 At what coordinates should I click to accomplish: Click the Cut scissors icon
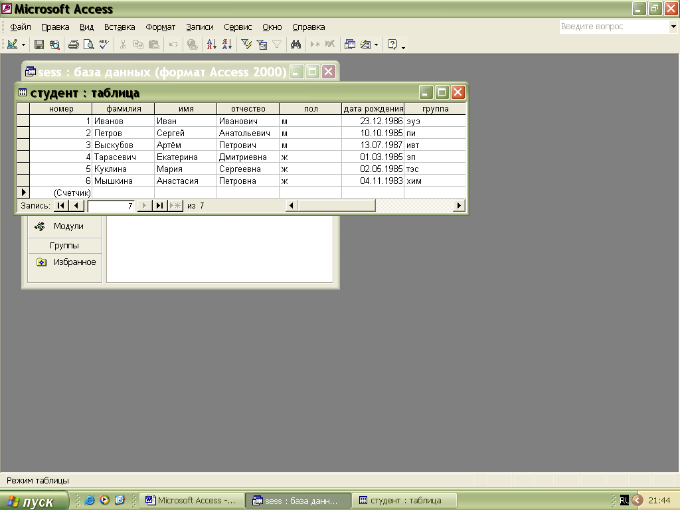tap(123, 44)
